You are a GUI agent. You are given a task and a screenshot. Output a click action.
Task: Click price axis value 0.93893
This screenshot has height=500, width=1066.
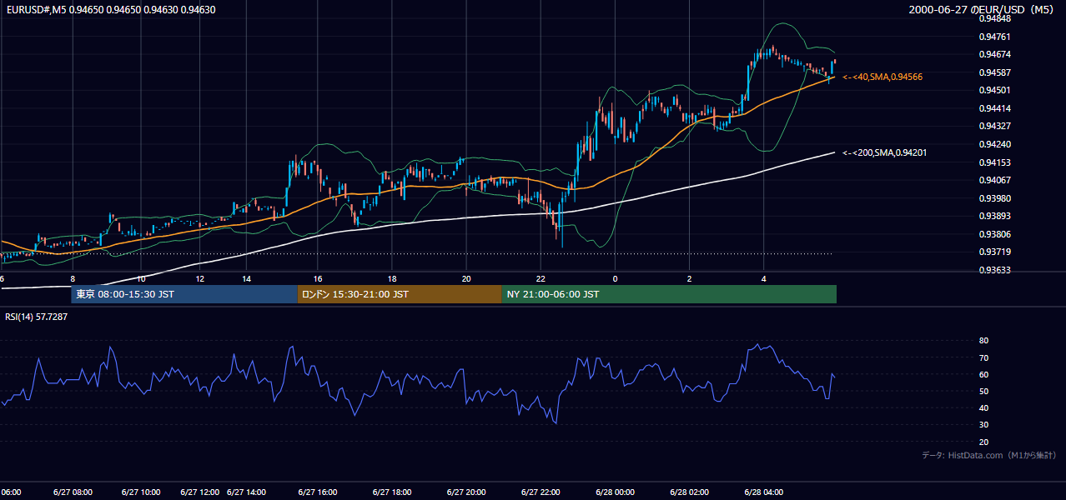[994, 217]
